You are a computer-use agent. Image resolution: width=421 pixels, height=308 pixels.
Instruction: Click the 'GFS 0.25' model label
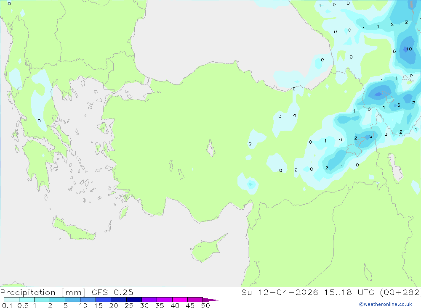tap(112, 292)
